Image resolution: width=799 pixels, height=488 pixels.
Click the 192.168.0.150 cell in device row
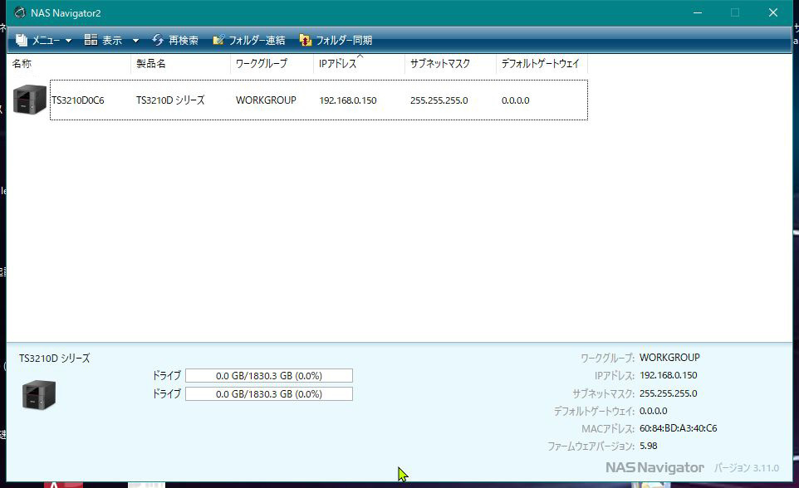click(348, 100)
